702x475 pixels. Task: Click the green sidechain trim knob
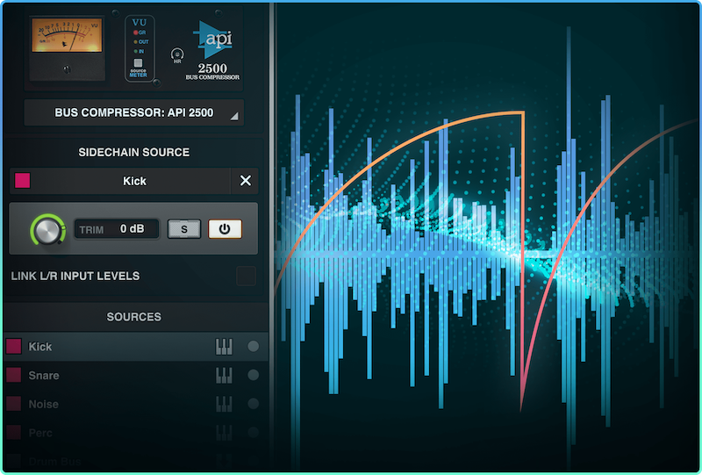click(x=47, y=230)
